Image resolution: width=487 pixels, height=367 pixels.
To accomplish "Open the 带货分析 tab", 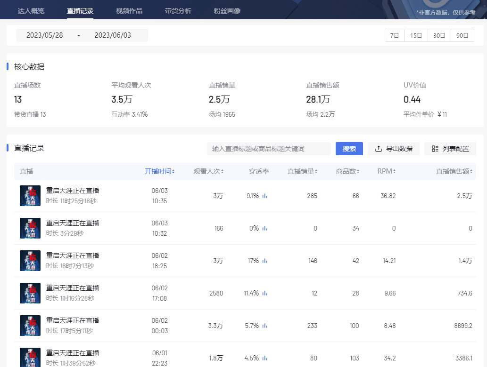I will point(178,11).
